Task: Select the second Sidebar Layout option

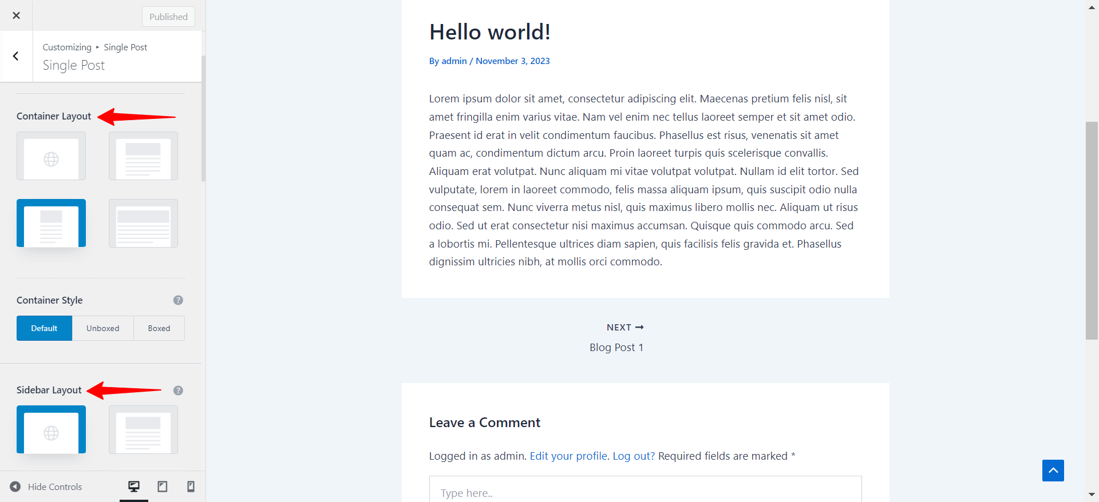Action: [x=143, y=429]
